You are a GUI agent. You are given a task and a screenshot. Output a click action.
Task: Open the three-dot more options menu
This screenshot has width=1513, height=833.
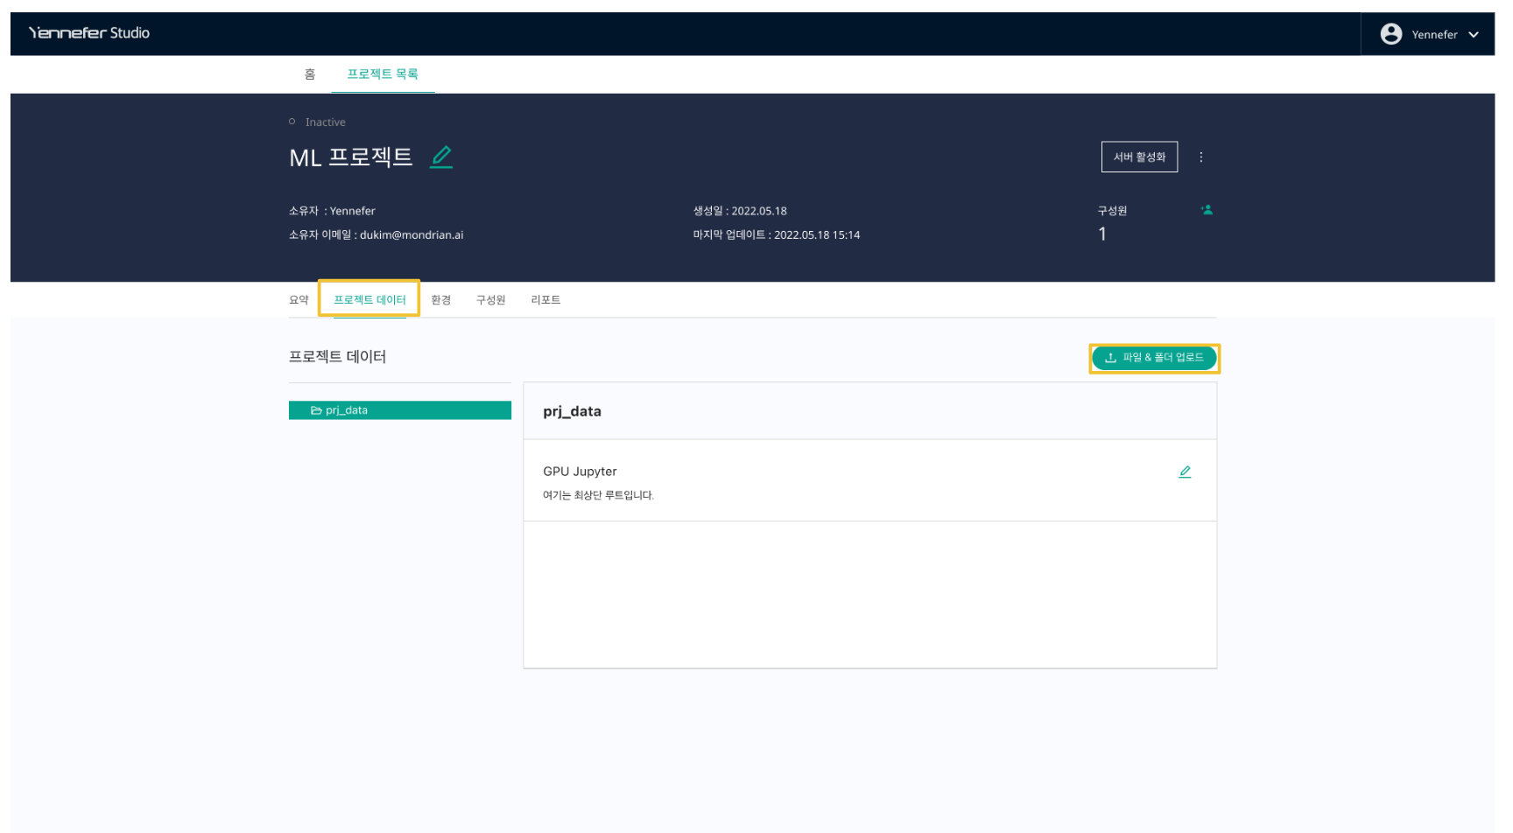(1200, 157)
